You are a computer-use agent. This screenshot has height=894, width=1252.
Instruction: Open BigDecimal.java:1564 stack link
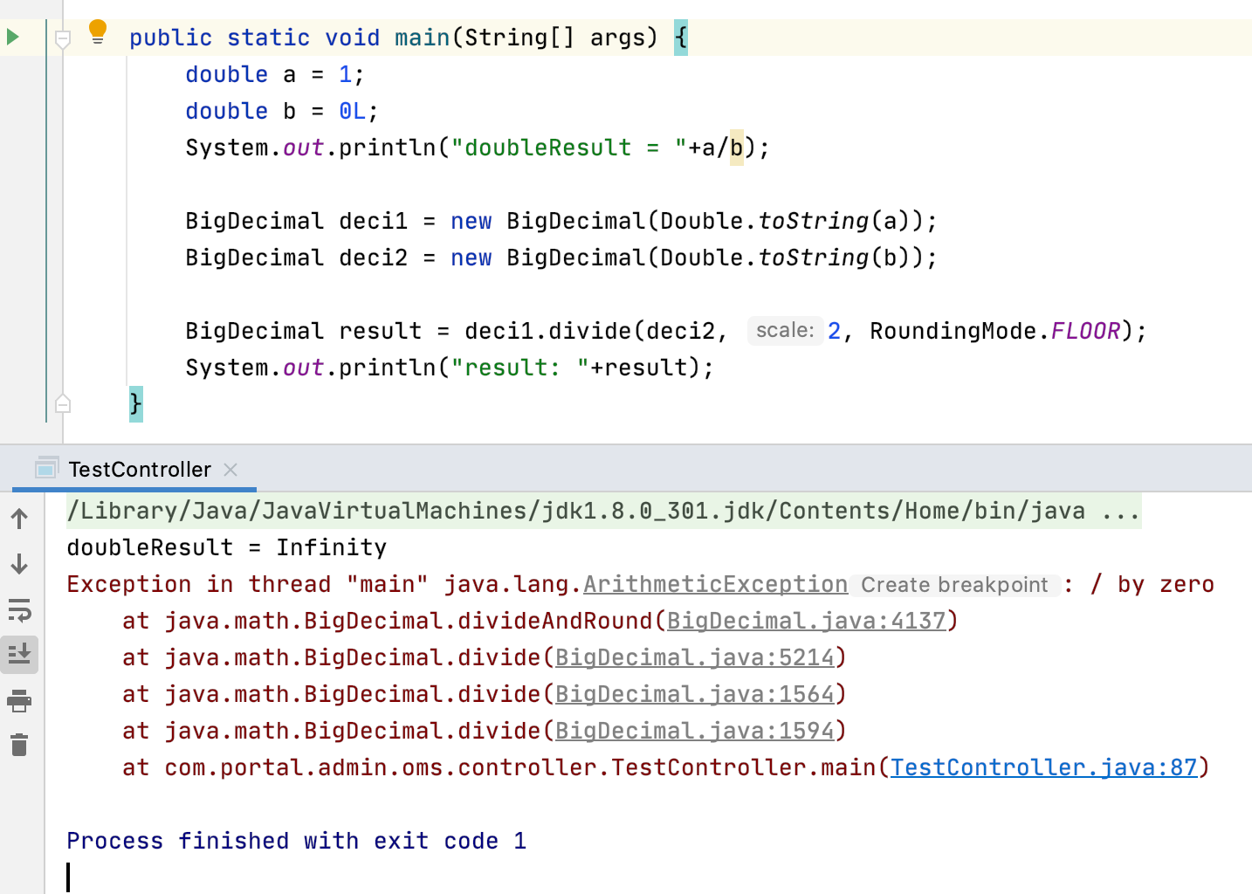[695, 694]
